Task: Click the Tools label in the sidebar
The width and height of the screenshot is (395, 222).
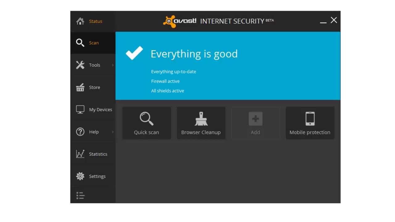Action: click(94, 65)
